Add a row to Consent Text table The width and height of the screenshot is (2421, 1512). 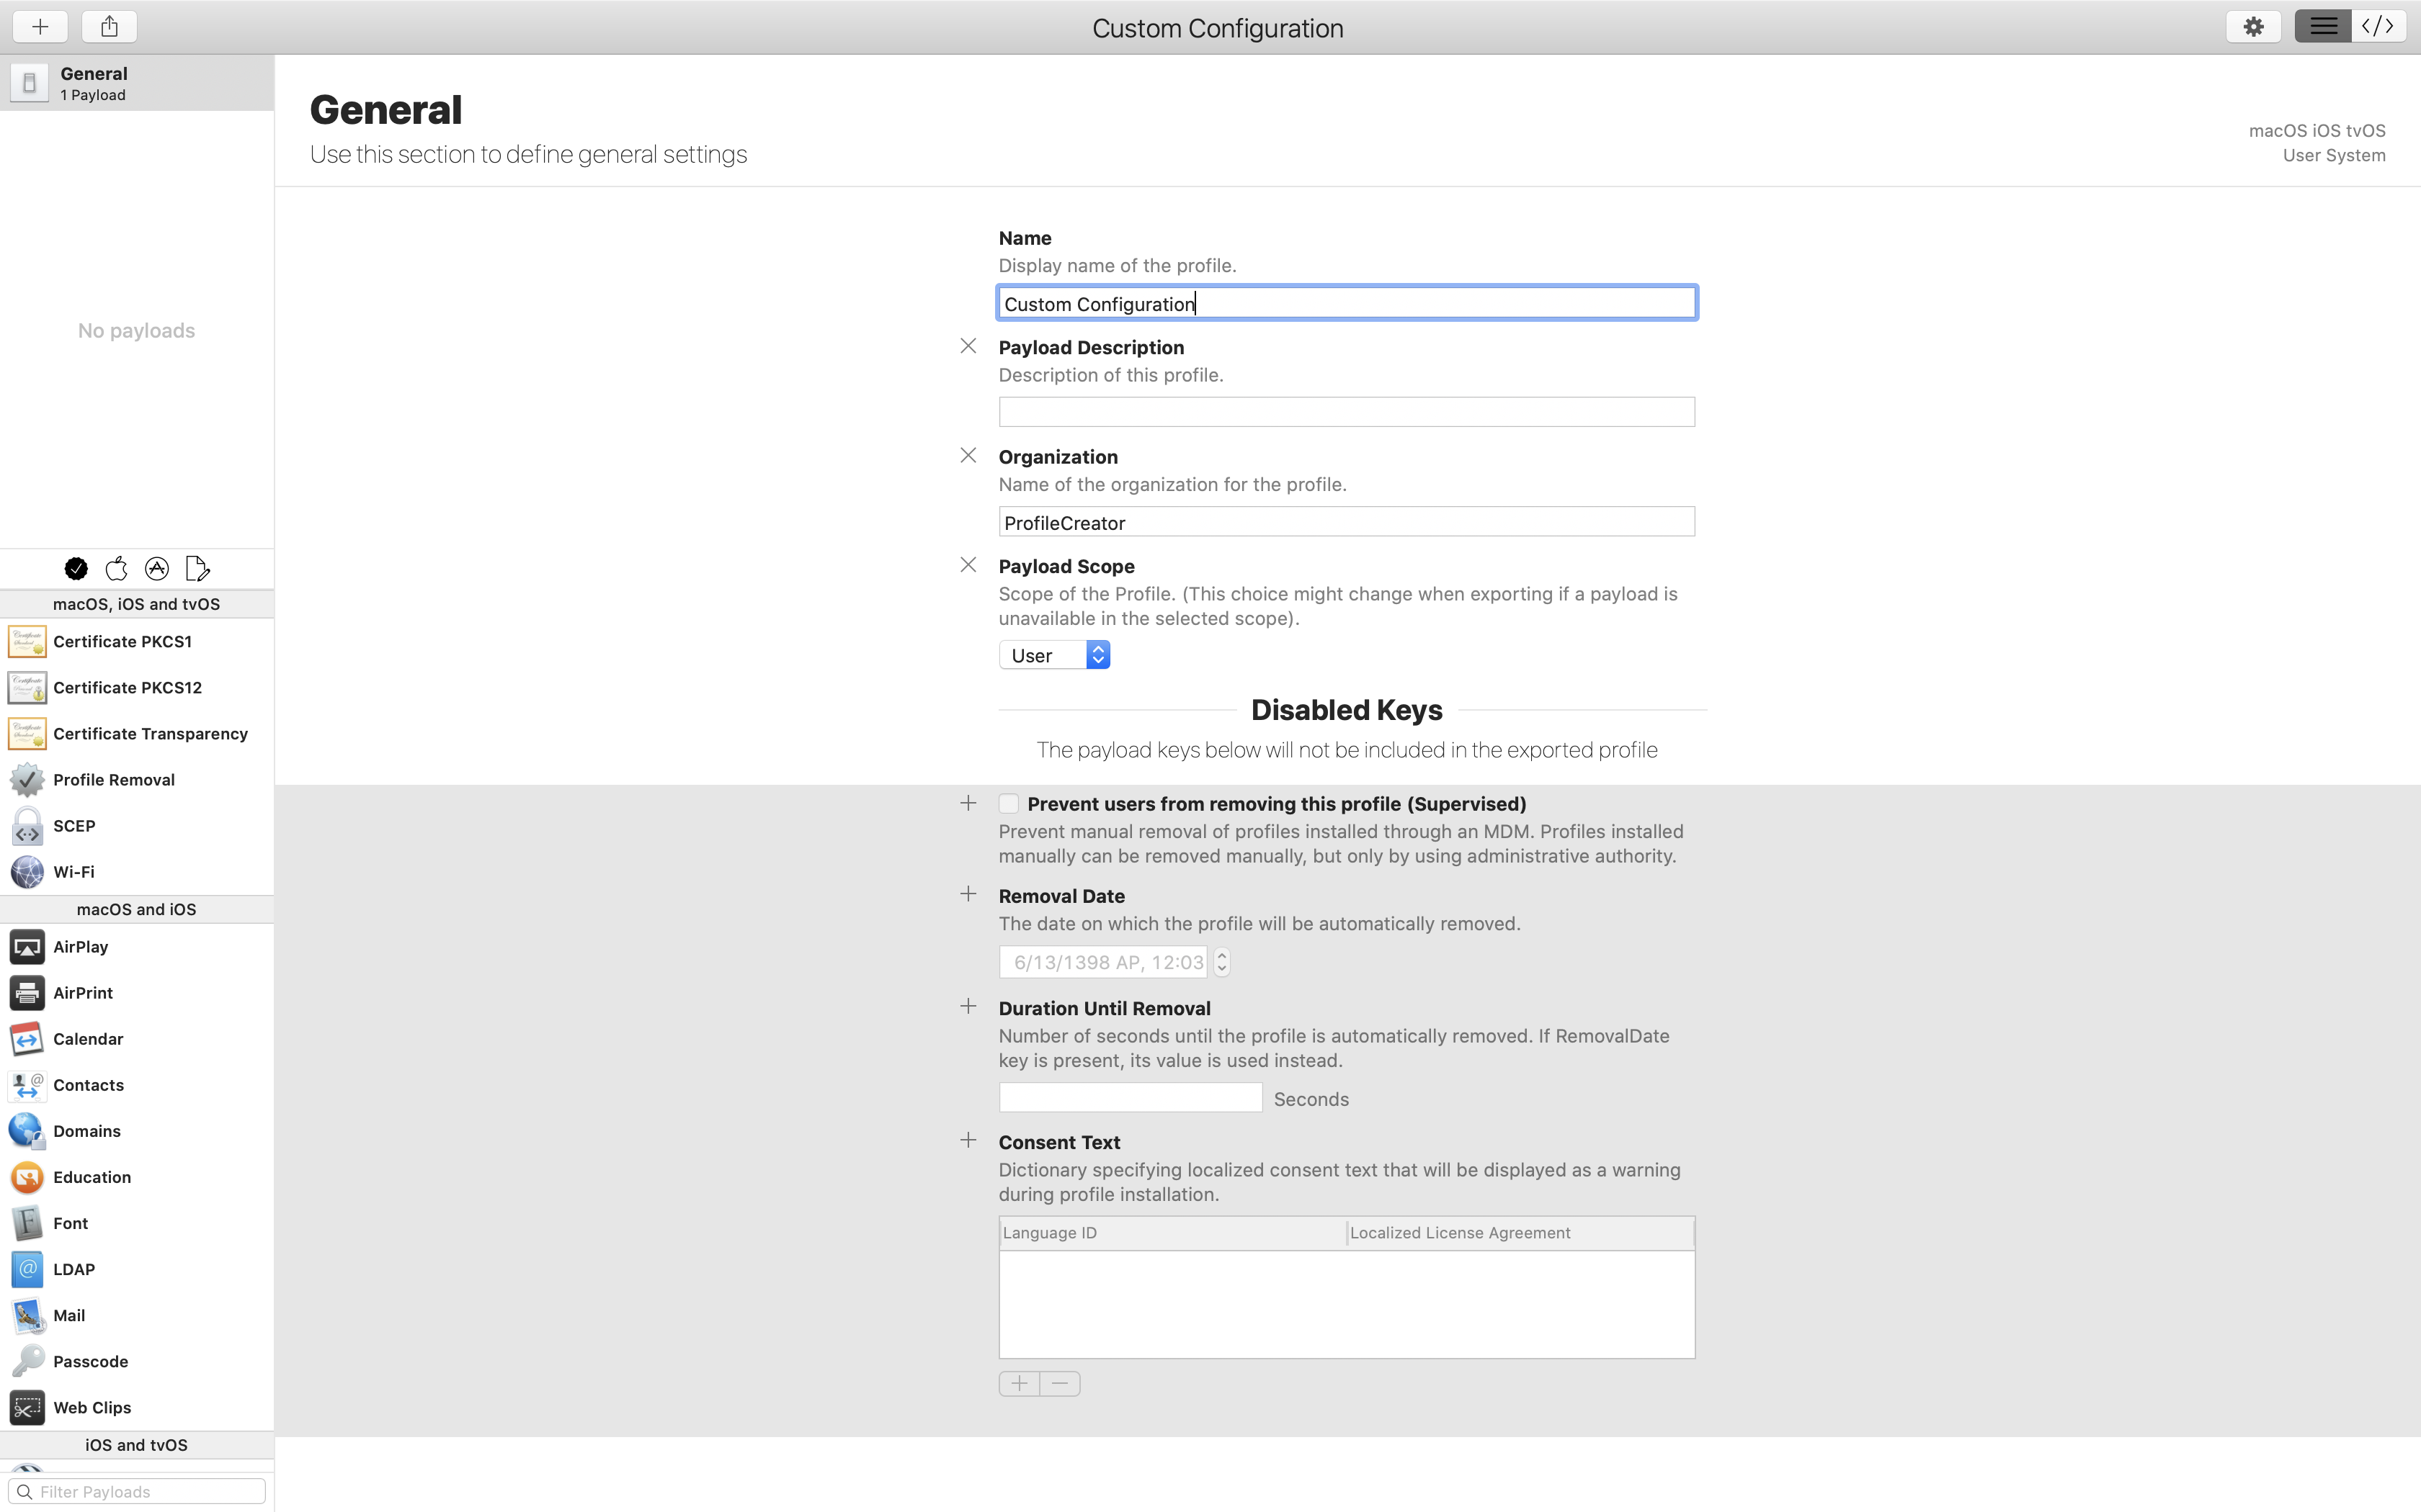pos(1018,1384)
